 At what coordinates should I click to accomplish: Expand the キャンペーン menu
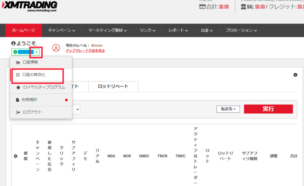click(x=61, y=30)
